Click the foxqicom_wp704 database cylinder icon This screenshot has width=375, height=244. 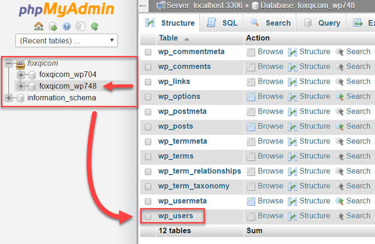point(32,75)
